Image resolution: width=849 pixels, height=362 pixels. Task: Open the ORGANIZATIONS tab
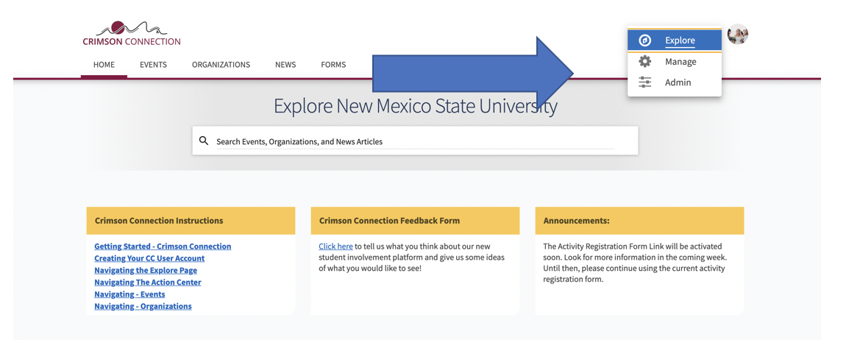(x=221, y=65)
